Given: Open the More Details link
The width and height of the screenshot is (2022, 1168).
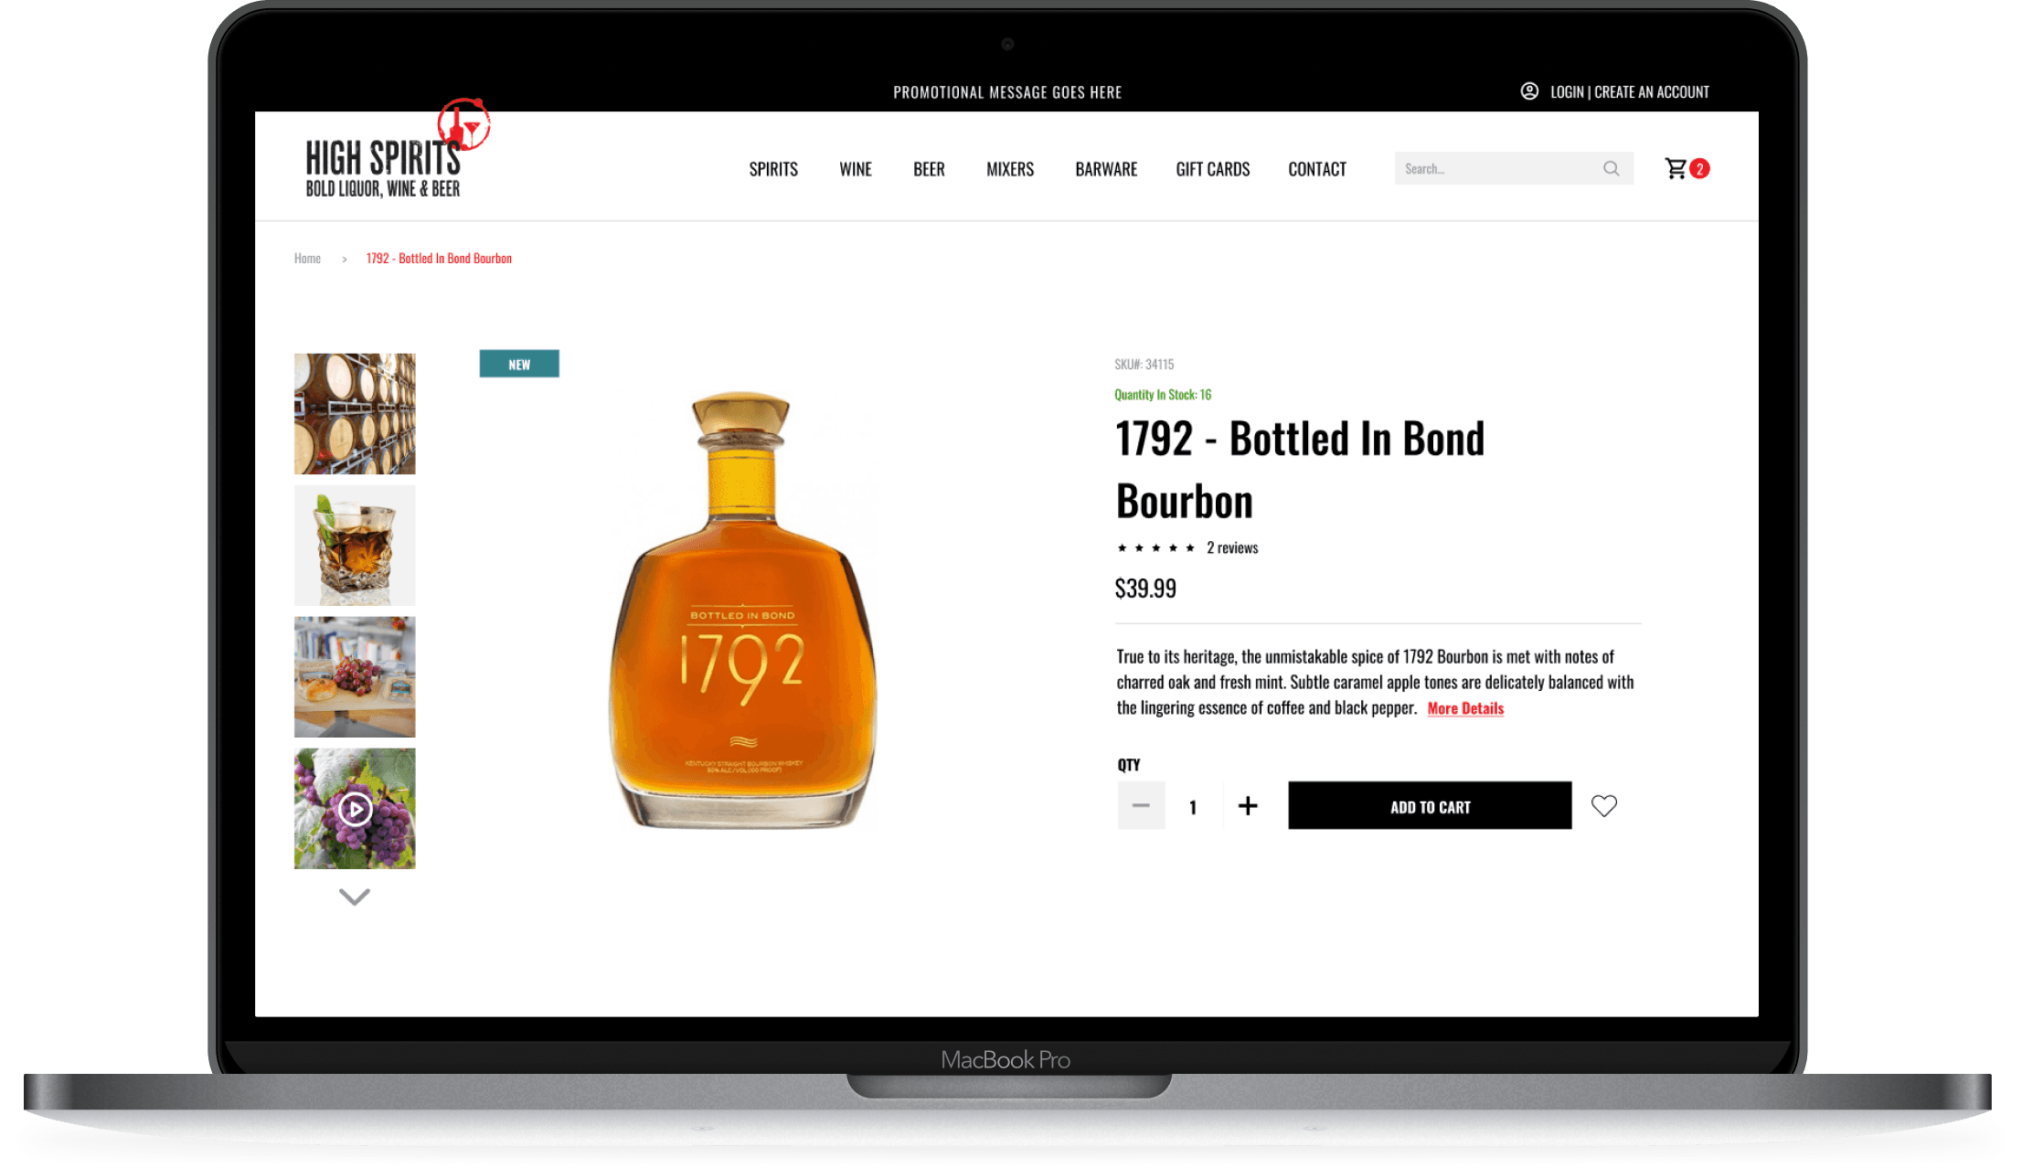Looking at the screenshot, I should pos(1465,708).
